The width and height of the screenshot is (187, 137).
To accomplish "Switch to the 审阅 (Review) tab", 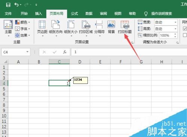I will 103,13.
